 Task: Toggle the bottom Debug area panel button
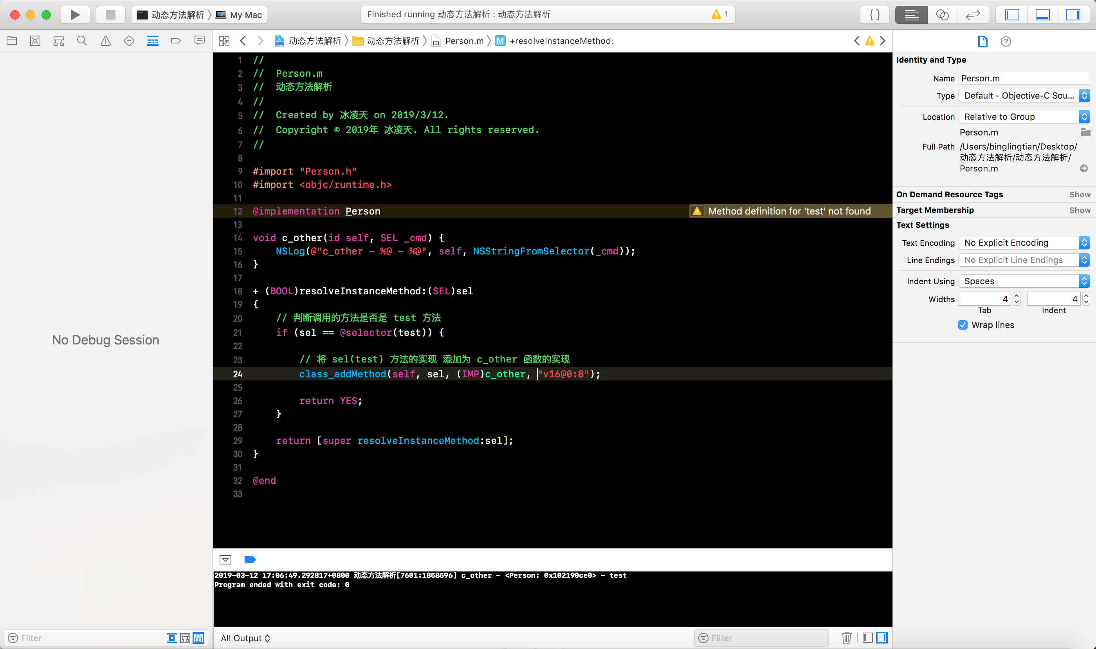1043,15
